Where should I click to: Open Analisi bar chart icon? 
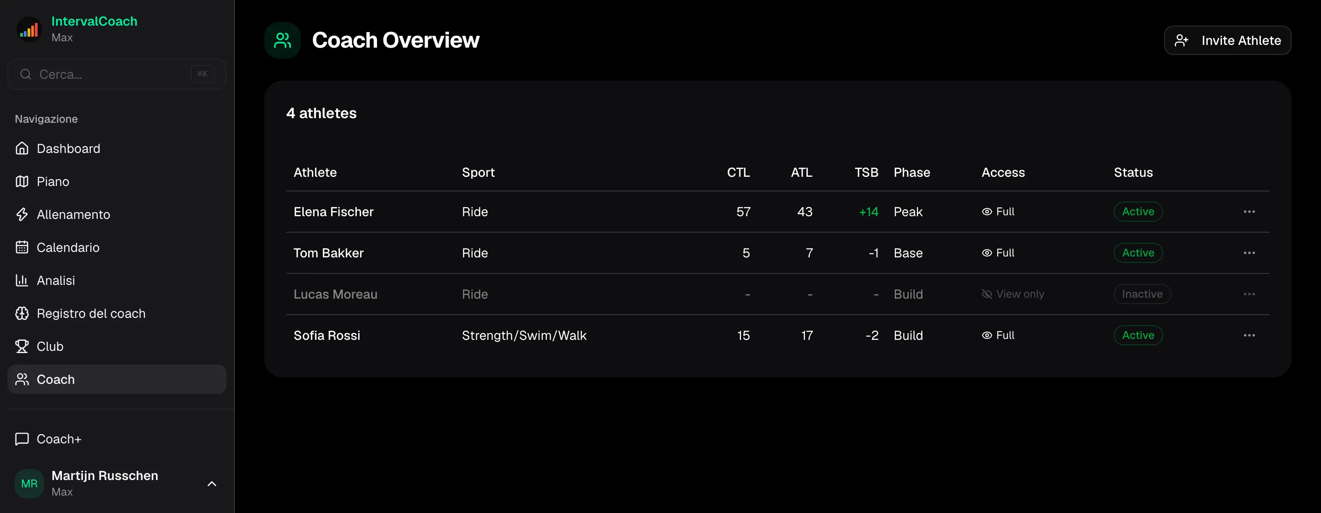tap(22, 281)
